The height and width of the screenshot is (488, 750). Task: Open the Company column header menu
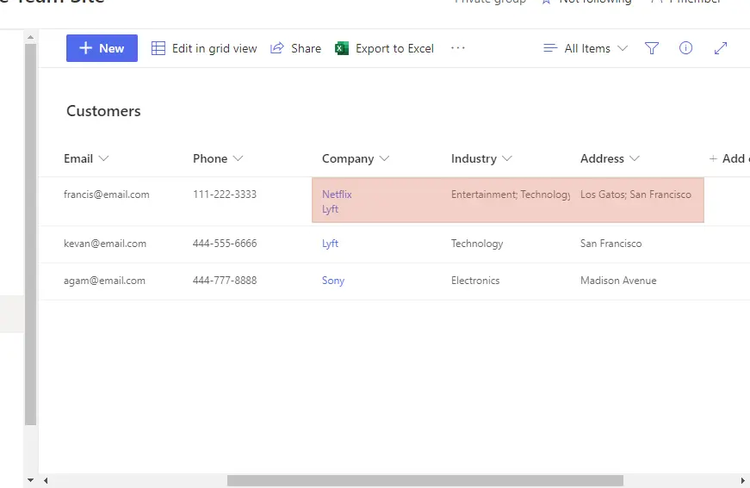click(356, 158)
